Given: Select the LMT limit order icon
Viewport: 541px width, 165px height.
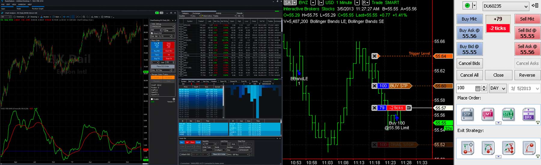Looking at the screenshot, I should tap(488, 114).
